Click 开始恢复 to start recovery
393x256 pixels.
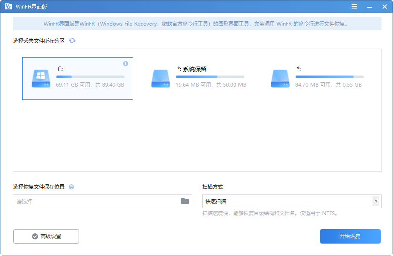[x=350, y=236]
